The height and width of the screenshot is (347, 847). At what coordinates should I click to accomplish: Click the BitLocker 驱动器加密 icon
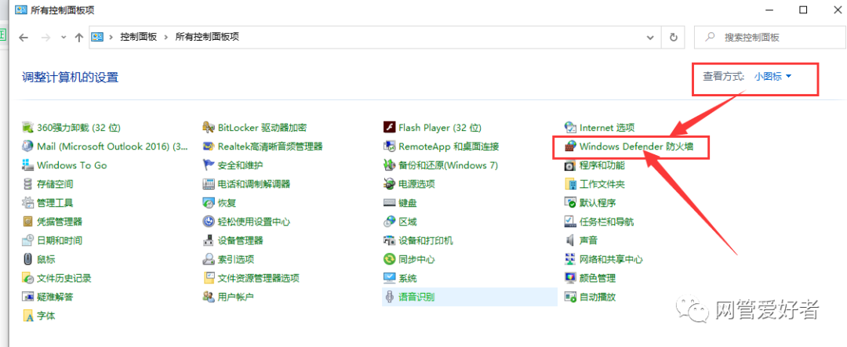pos(209,128)
